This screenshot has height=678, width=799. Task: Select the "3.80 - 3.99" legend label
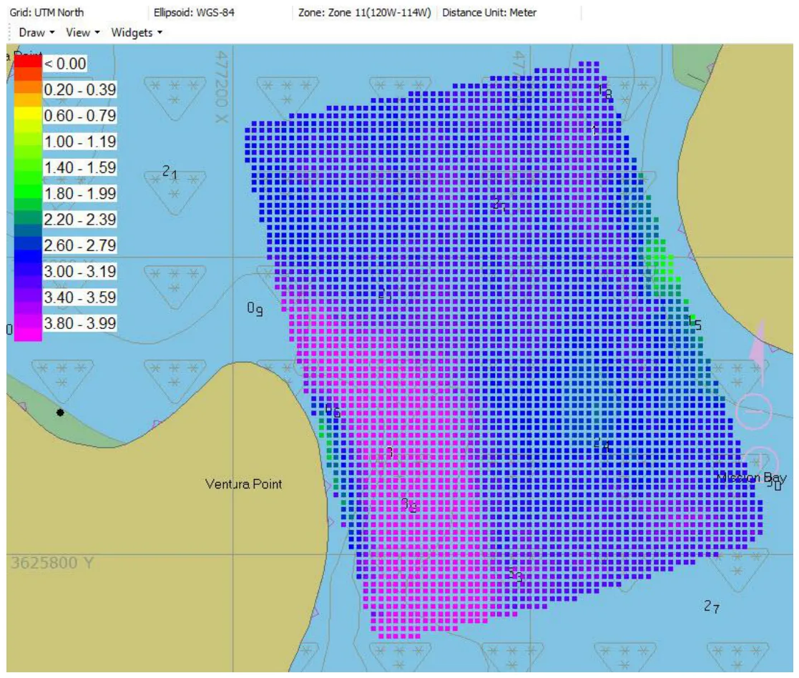click(x=80, y=323)
